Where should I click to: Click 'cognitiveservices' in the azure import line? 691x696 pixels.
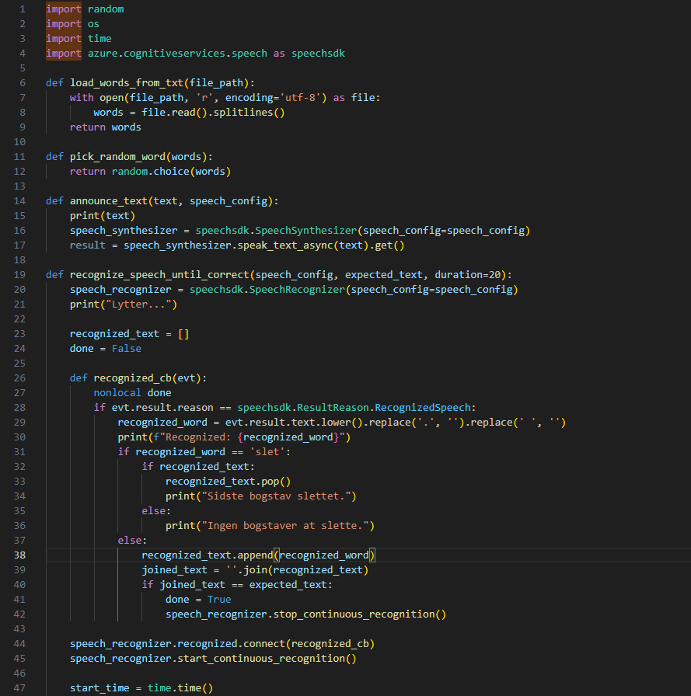(x=175, y=54)
